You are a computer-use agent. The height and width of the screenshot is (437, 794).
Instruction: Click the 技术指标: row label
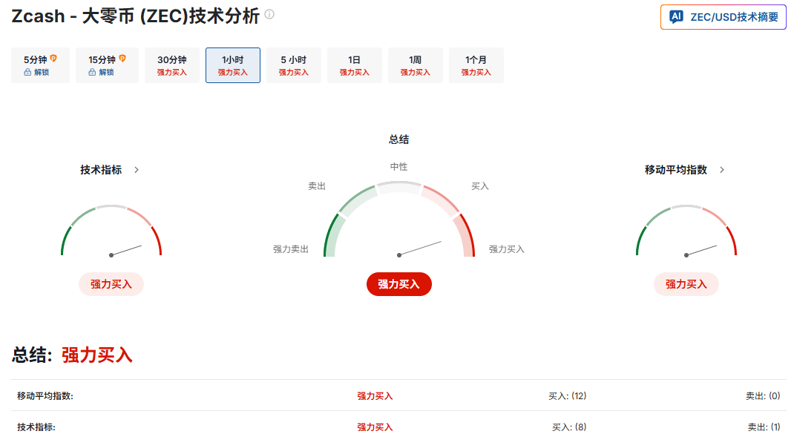36,427
